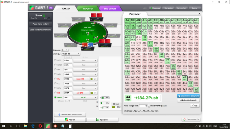Screen dimensions: 230x129
Task: Click the green N icon beside 9-max
Action: click(44, 15)
